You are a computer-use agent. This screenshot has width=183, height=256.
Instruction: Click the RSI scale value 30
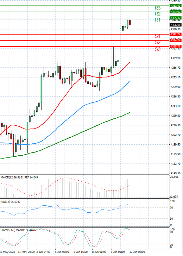coord(172,218)
